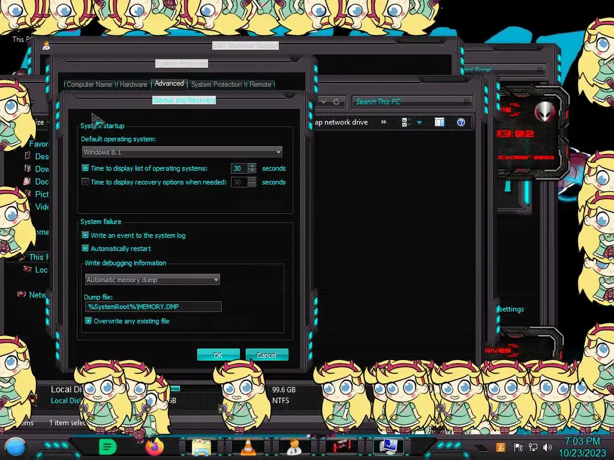Viewport: 614px width, 460px height.
Task: Select the System Properties monitor taskbar icon
Action: pyautogui.click(x=388, y=447)
